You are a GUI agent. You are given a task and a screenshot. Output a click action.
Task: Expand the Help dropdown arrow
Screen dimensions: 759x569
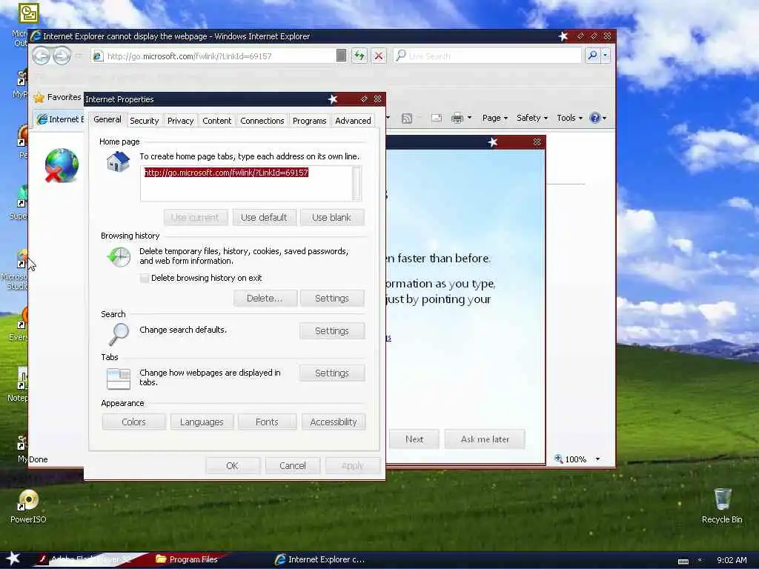click(605, 118)
